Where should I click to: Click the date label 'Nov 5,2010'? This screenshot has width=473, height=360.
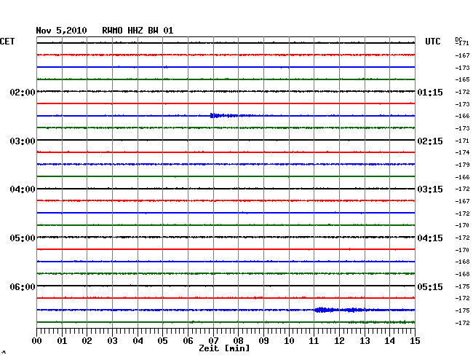pyautogui.click(x=61, y=31)
